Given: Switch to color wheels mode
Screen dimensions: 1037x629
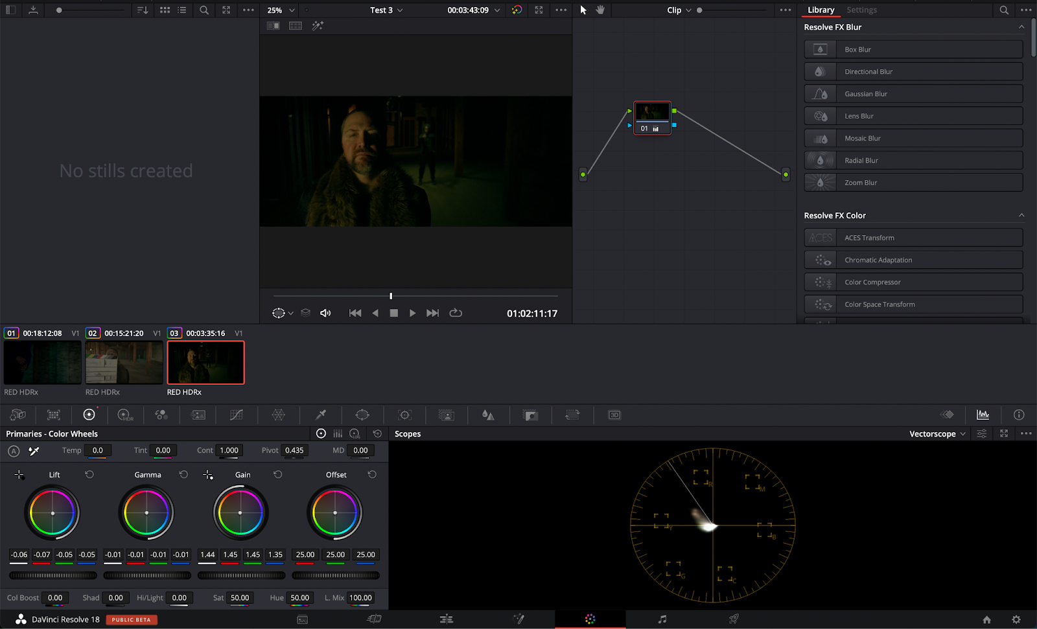Looking at the screenshot, I should [x=321, y=433].
